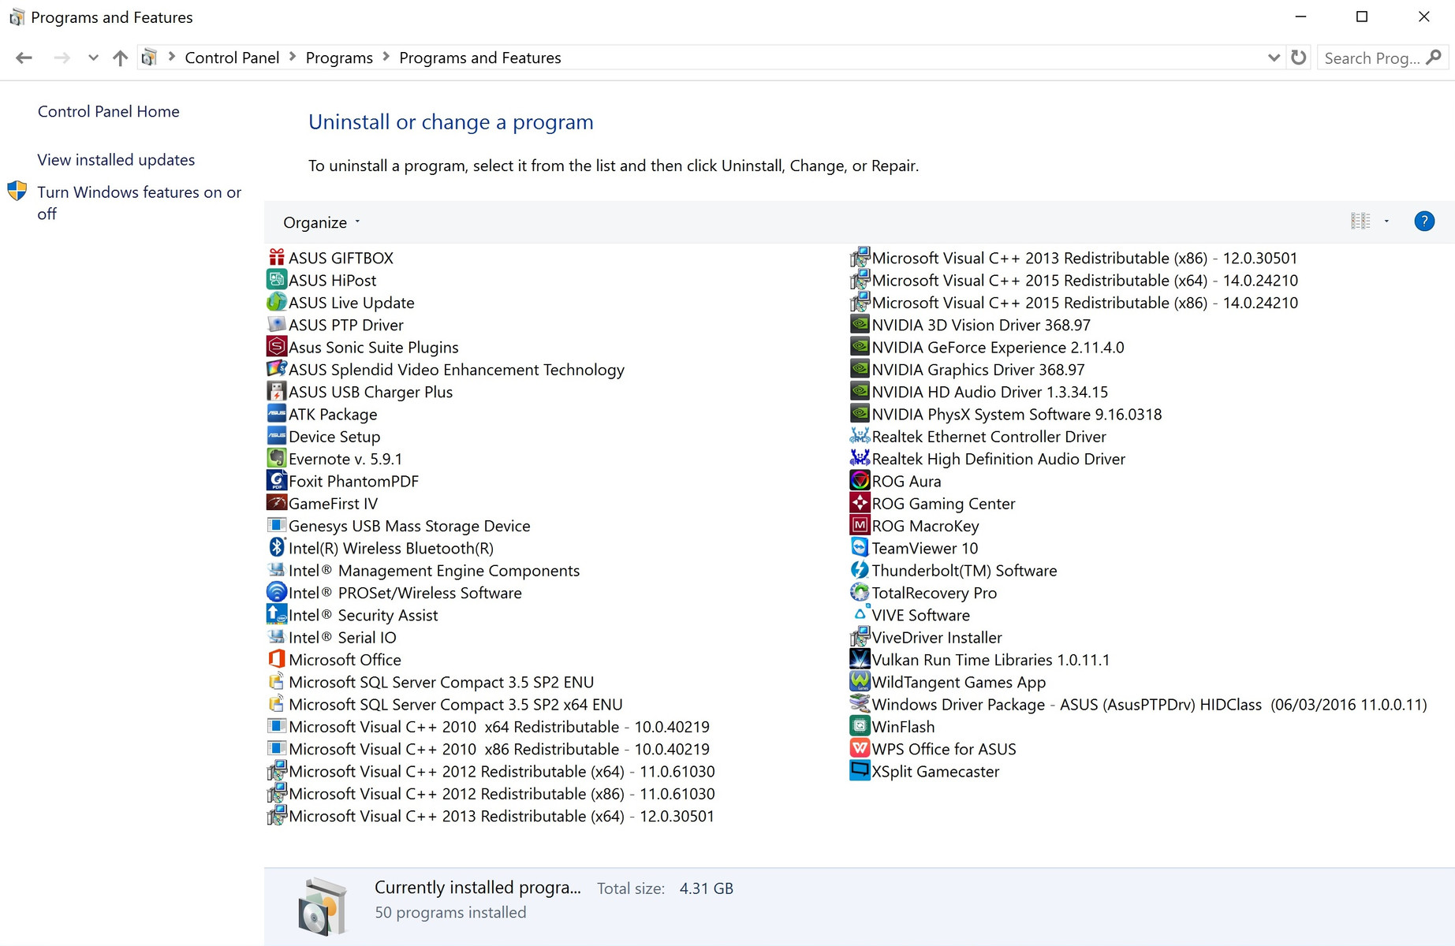Screen dimensions: 1455x946
Task: Open the recent locations dropdown arrow
Action: 93,58
